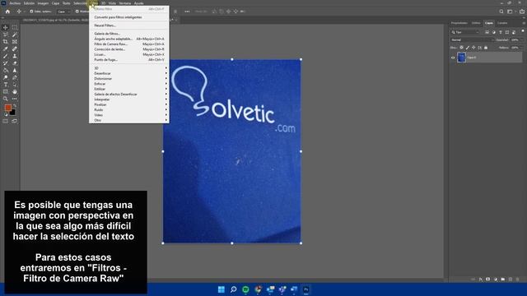
Task: Choose Filtro de Camera Raw menu entry
Action: pyautogui.click(x=129, y=44)
